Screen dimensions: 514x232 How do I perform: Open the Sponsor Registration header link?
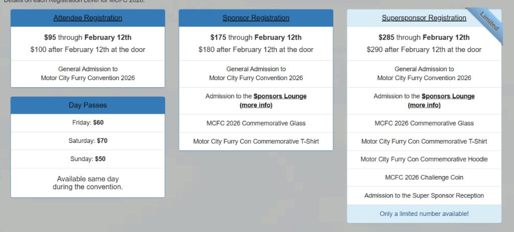256,18
